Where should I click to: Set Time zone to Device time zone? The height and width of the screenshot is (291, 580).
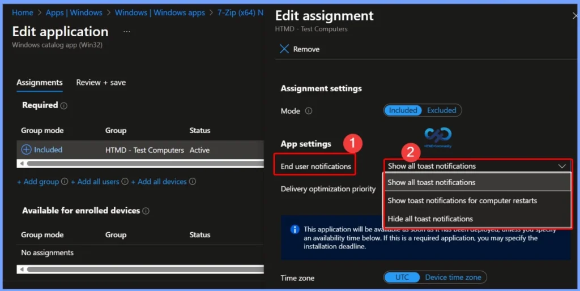coord(453,277)
